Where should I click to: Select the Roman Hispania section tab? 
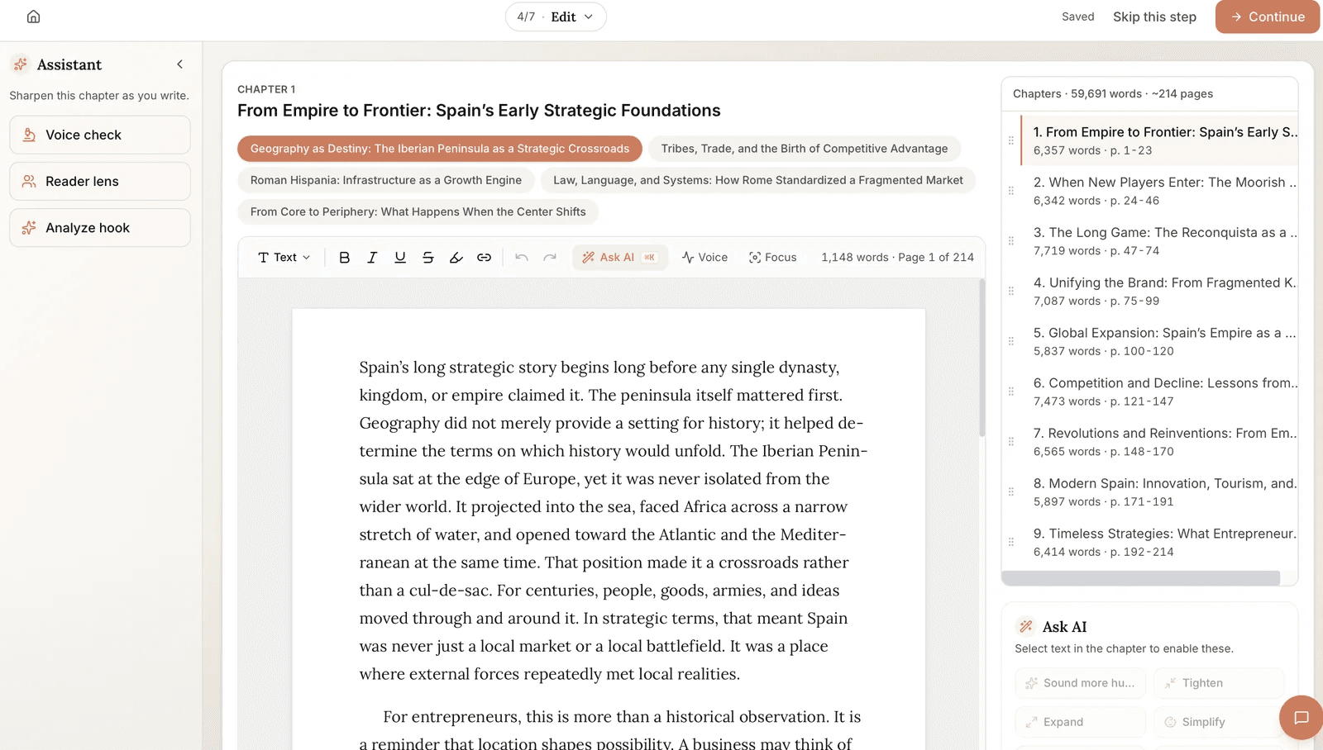[x=386, y=180]
